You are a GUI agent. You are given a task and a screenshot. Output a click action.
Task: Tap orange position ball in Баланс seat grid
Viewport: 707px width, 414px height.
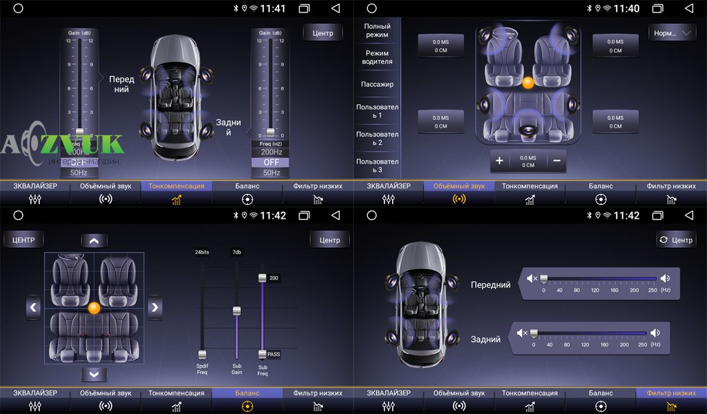click(x=94, y=308)
